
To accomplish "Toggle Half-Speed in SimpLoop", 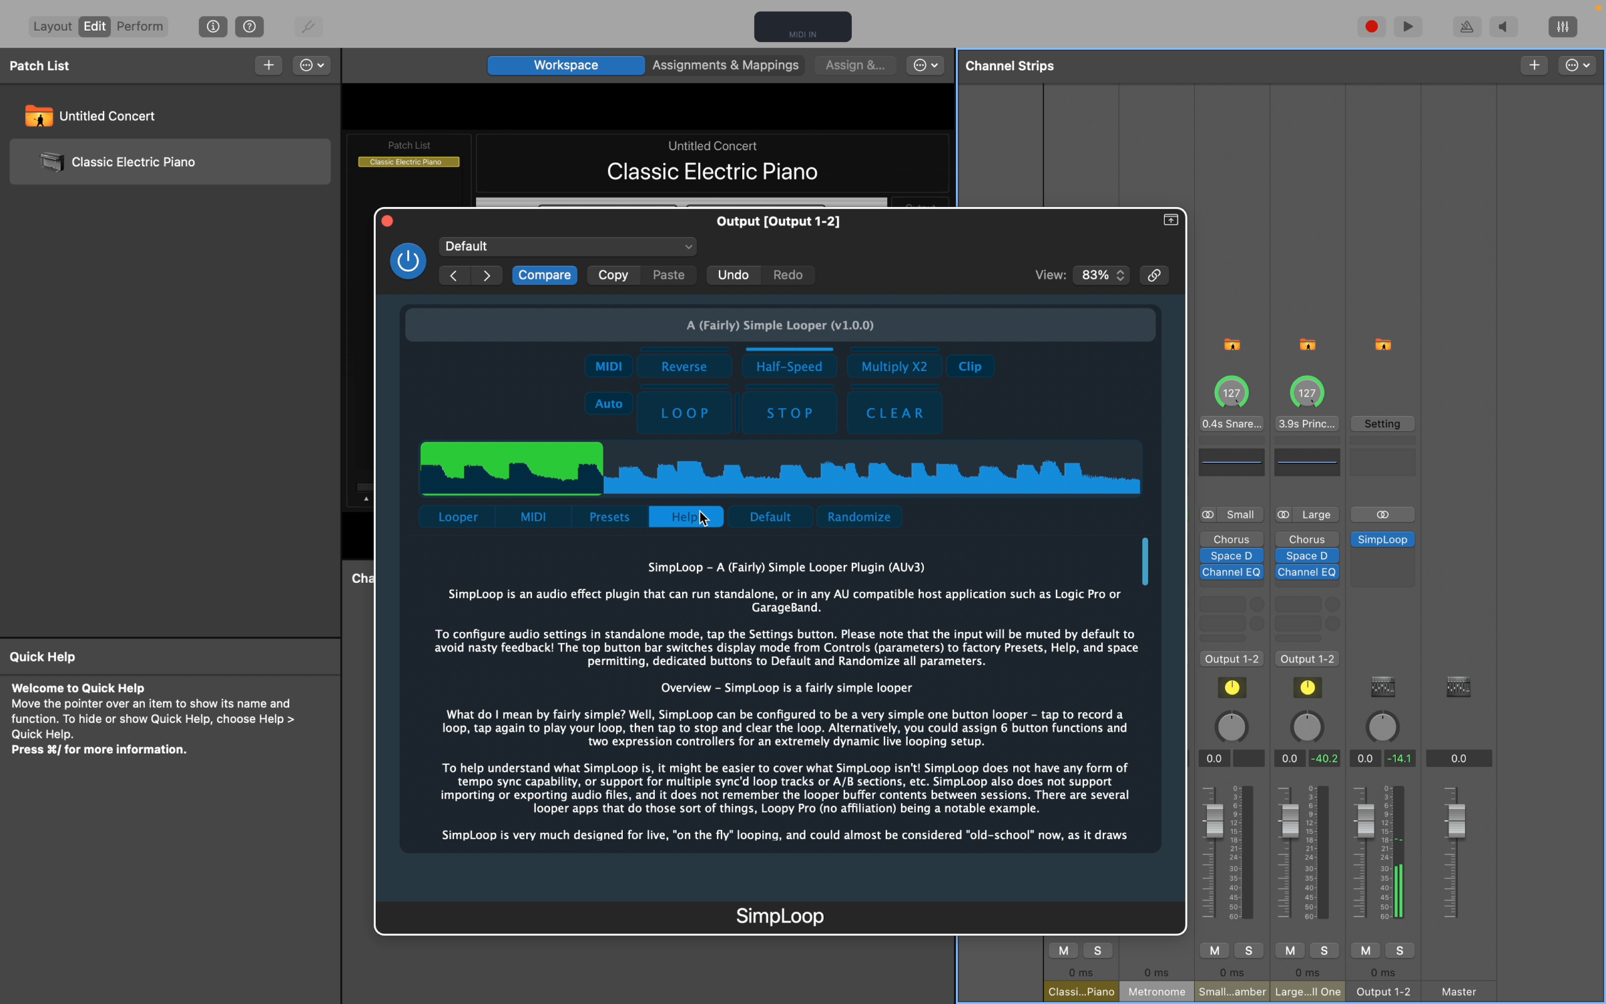I will [x=789, y=366].
